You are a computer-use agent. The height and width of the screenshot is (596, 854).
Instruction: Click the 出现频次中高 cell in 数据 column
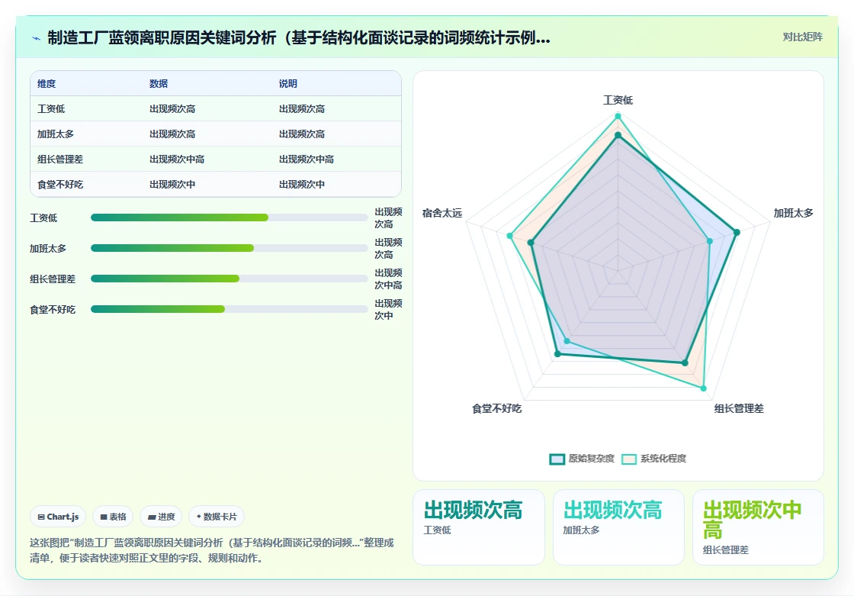177,159
